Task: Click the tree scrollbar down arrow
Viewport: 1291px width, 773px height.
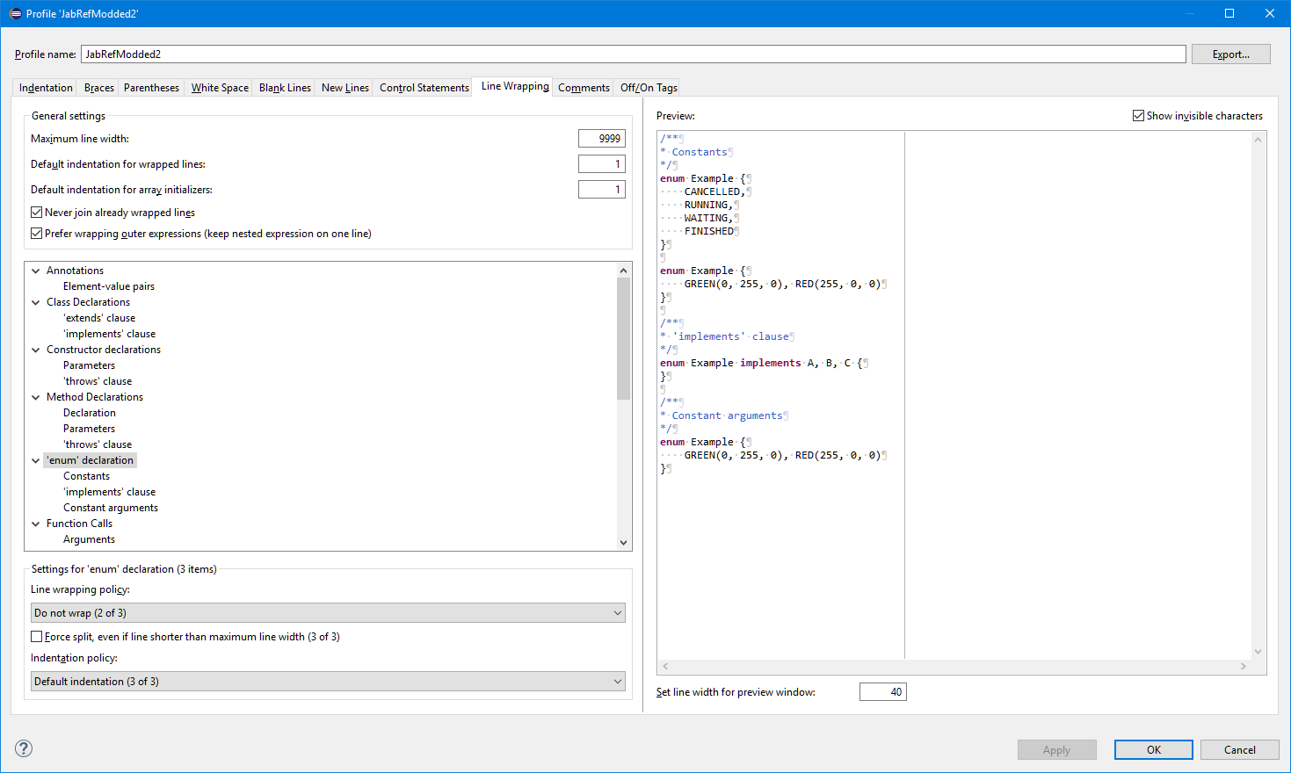Action: 624,543
